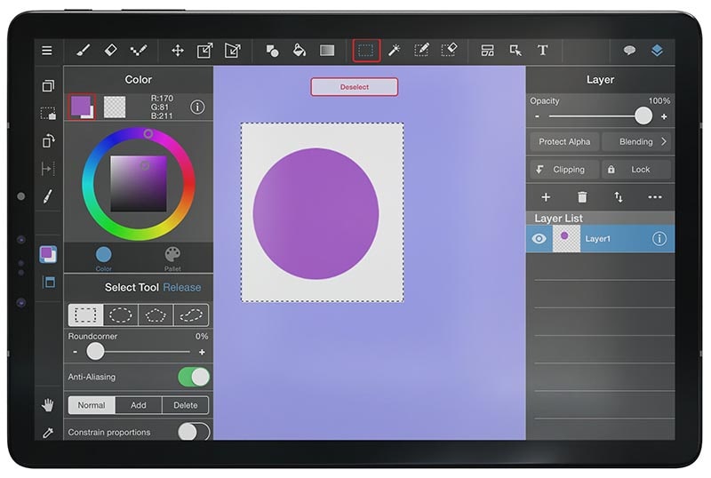
Task: Toggle Anti-Aliasing switch
Action: 194,377
